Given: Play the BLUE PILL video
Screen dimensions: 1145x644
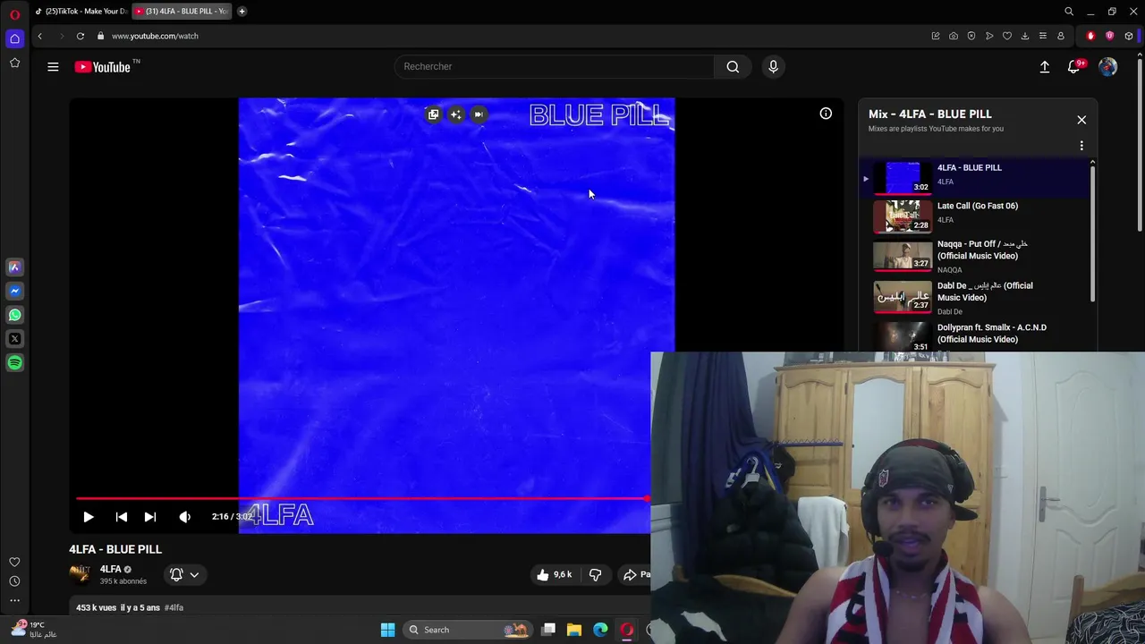Looking at the screenshot, I should tap(89, 517).
